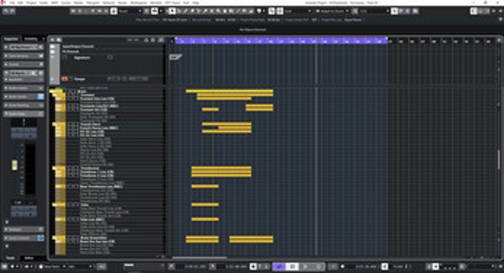Image resolution: width=504 pixels, height=273 pixels.
Task: Open the Adapt to Zoom dropdown
Action: (x=332, y=11)
